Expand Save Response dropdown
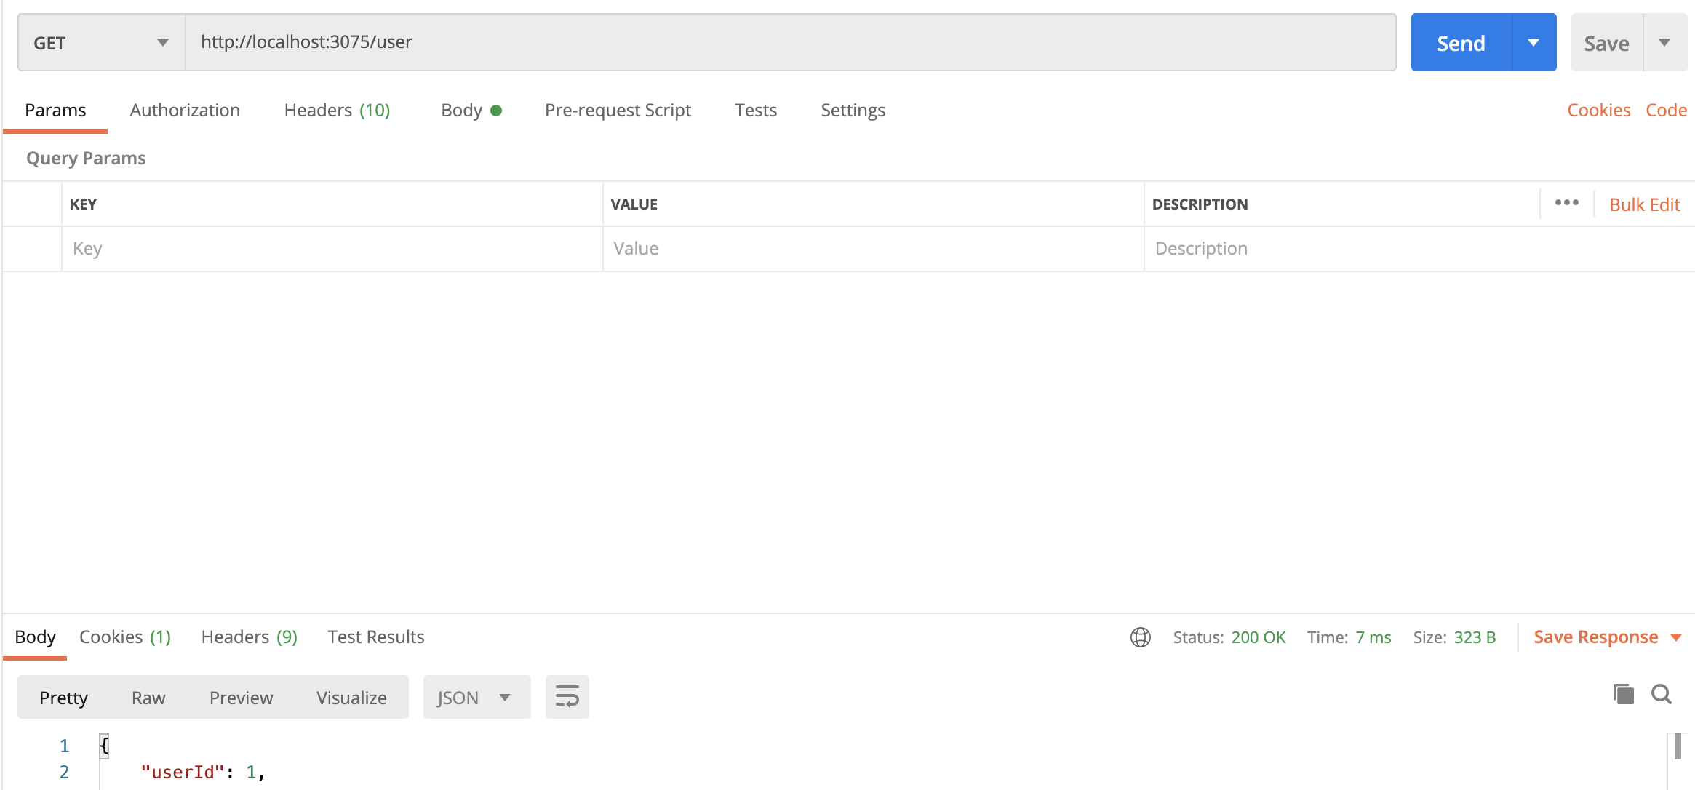The height and width of the screenshot is (790, 1695). [x=1677, y=638]
